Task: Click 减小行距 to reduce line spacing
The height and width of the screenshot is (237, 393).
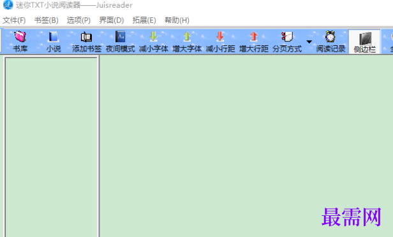Action: 220,42
